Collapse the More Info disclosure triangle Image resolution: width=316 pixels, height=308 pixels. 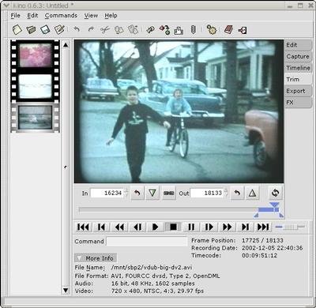pos(79,258)
